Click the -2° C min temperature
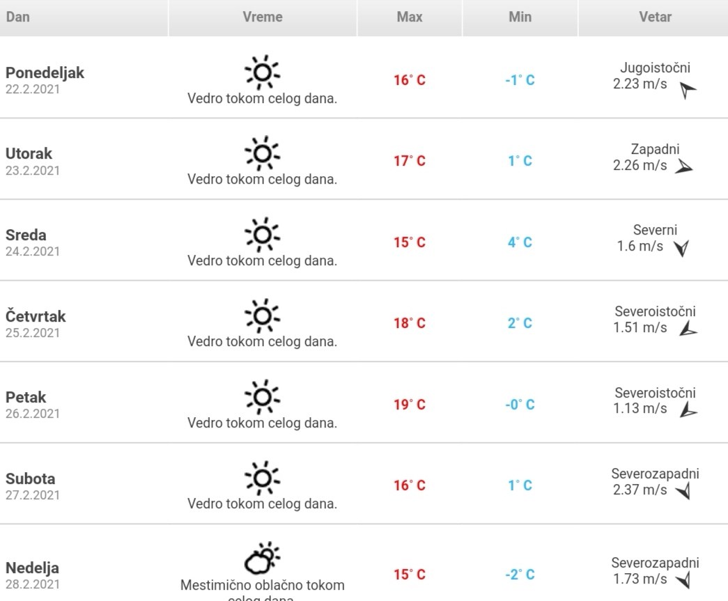This screenshot has height=601, width=728. (x=520, y=575)
